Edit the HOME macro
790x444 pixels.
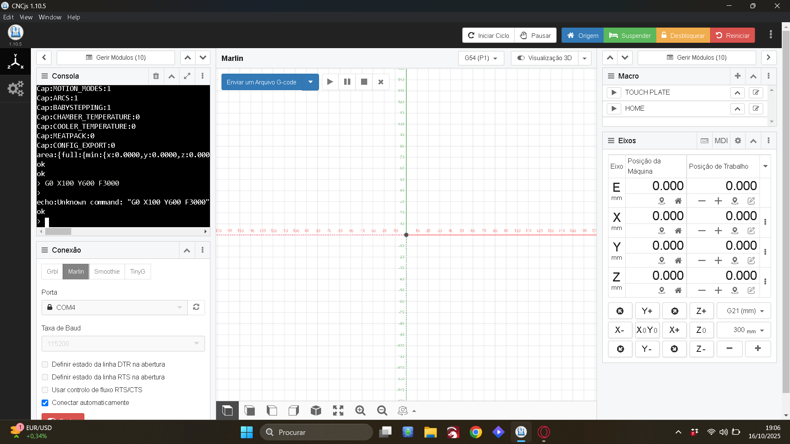[756, 109]
